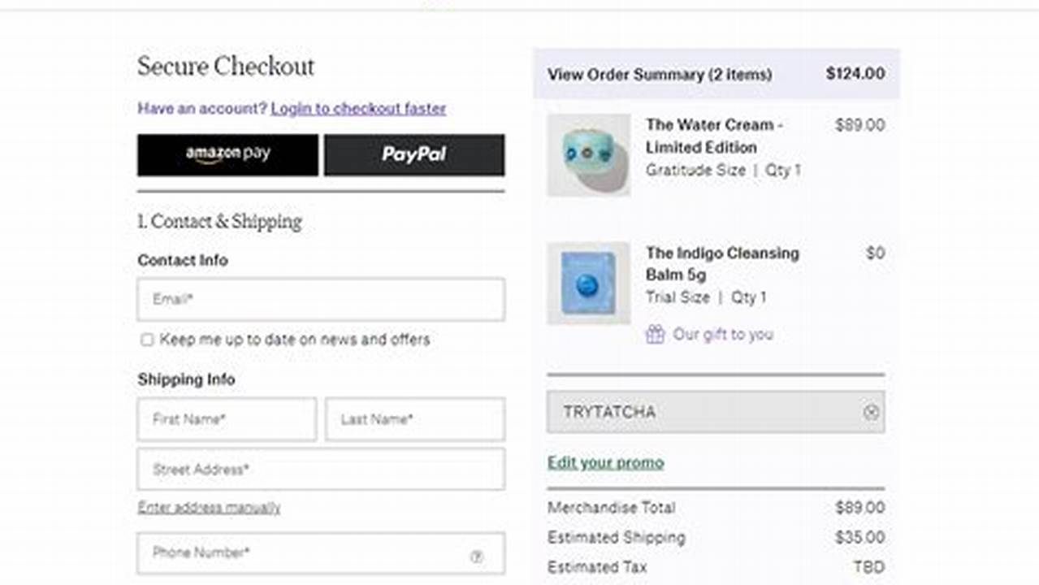Check out using the PayPal button

[414, 154]
